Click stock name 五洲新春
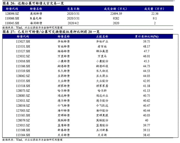Screen dimensions: 180x143 click(102, 130)
